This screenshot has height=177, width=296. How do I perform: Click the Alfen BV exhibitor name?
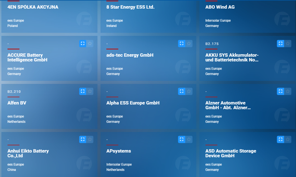tap(17, 103)
